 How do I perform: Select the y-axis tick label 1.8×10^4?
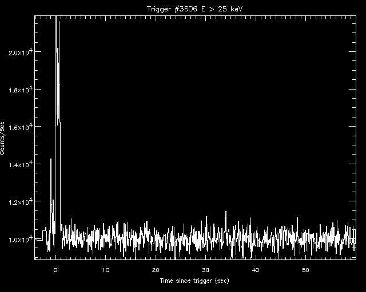pyautogui.click(x=21, y=90)
